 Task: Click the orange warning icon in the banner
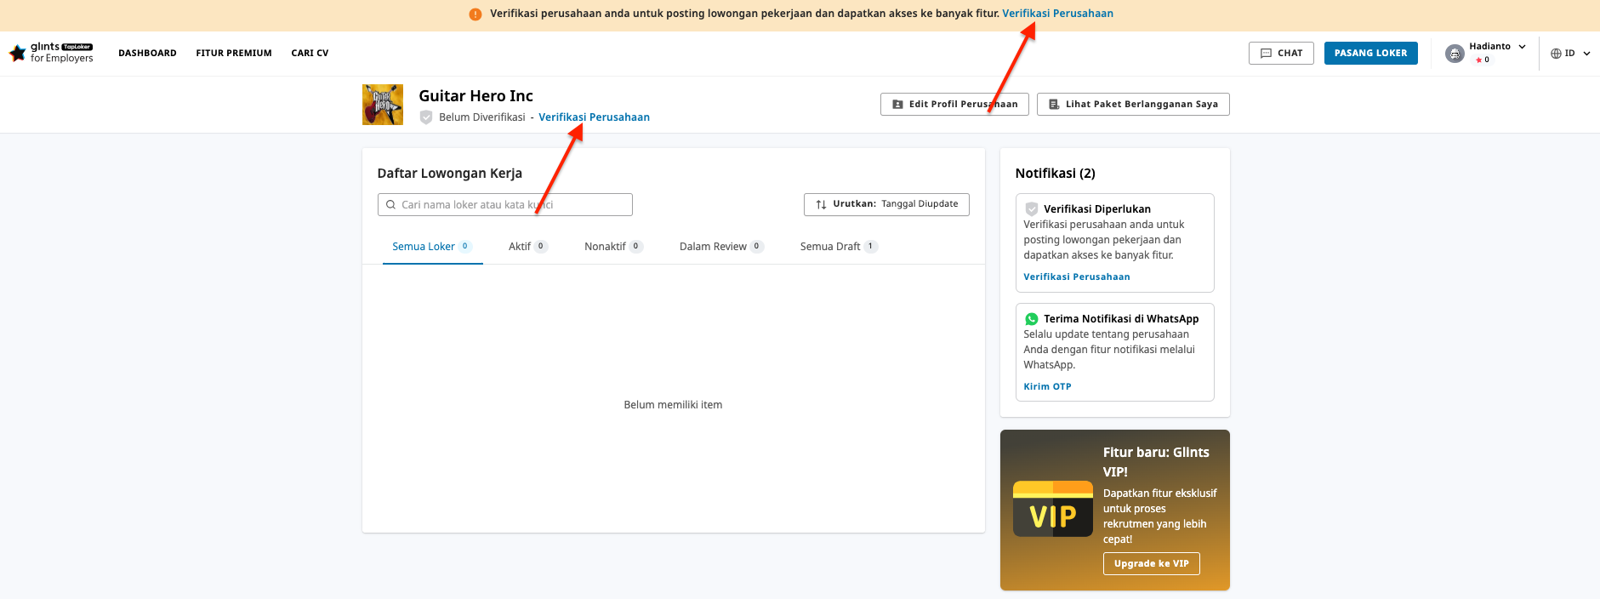(x=475, y=14)
